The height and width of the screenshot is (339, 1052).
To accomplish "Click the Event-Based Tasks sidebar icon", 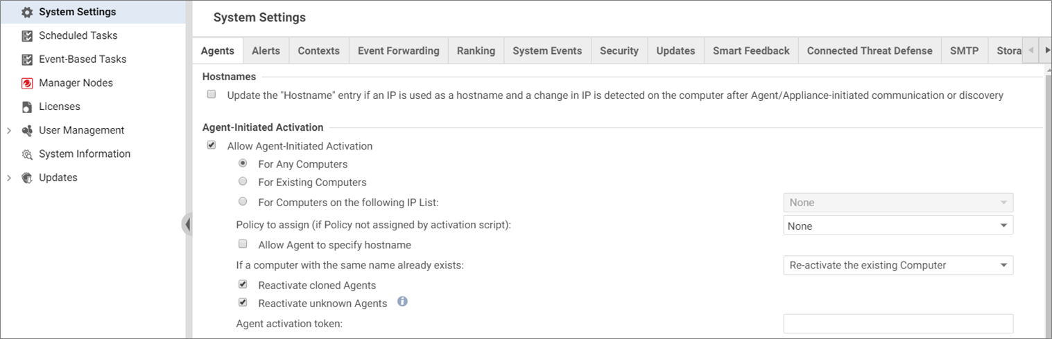I will pyautogui.click(x=27, y=59).
